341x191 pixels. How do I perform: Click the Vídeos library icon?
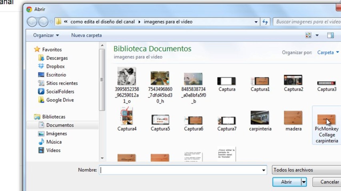pyautogui.click(x=41, y=150)
